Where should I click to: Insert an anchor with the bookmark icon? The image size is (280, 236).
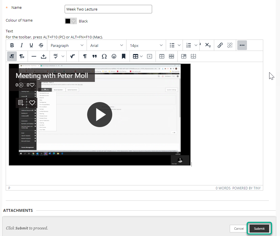(124, 56)
